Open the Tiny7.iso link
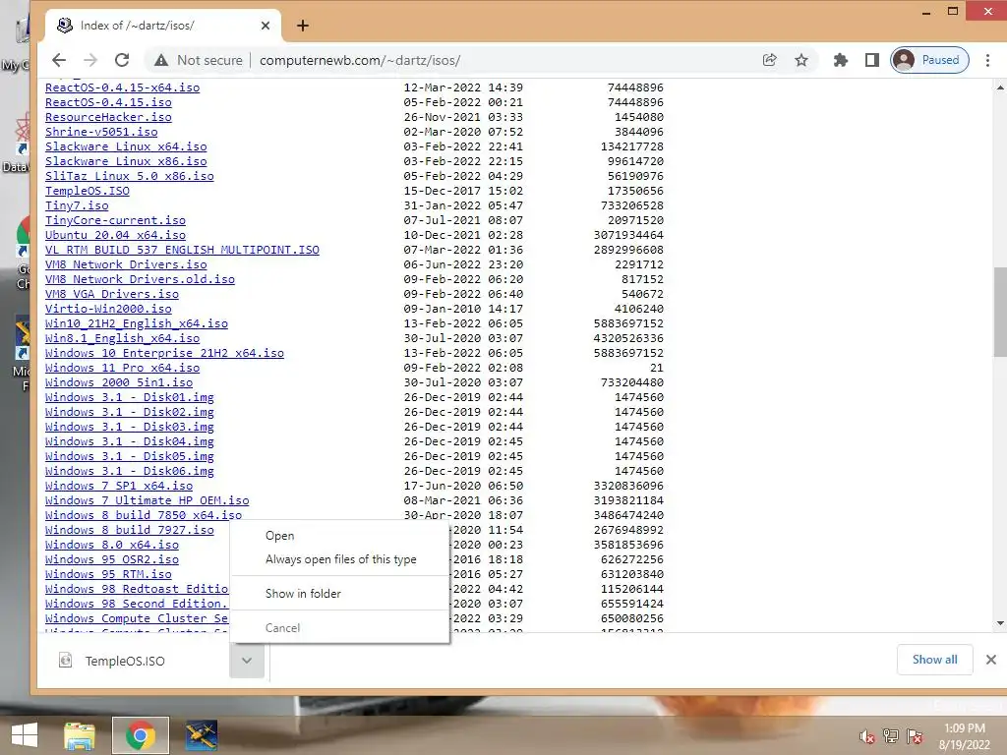Image resolution: width=1007 pixels, height=755 pixels. tap(77, 205)
